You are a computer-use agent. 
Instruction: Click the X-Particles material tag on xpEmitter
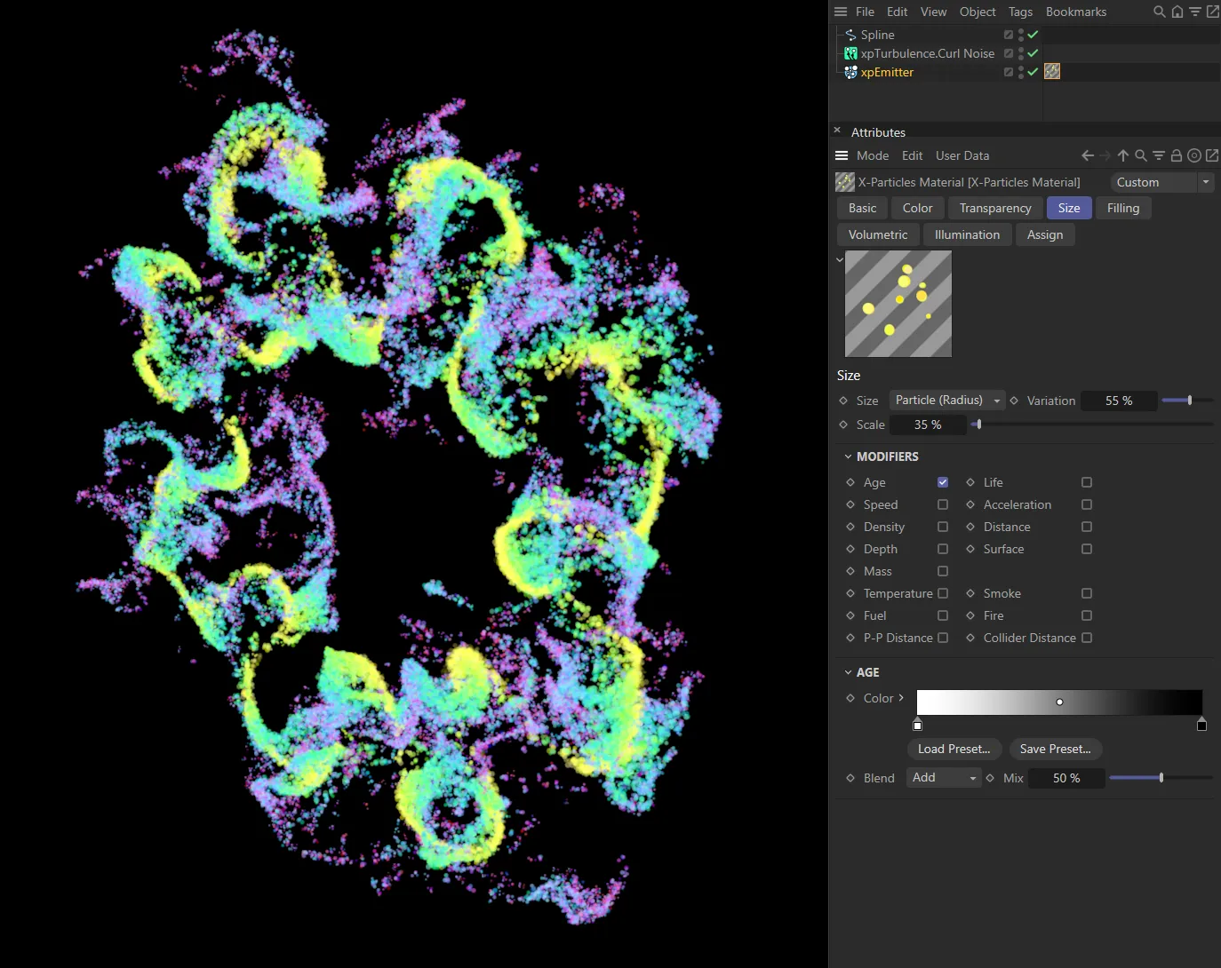coord(1052,71)
